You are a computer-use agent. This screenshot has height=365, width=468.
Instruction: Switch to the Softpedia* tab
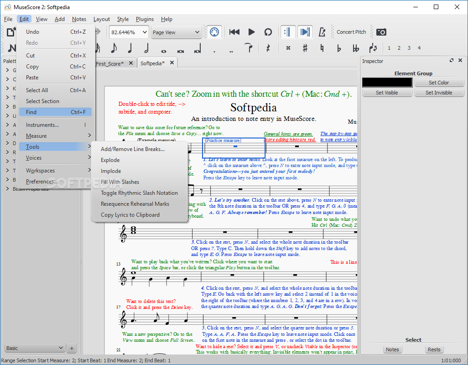click(152, 63)
